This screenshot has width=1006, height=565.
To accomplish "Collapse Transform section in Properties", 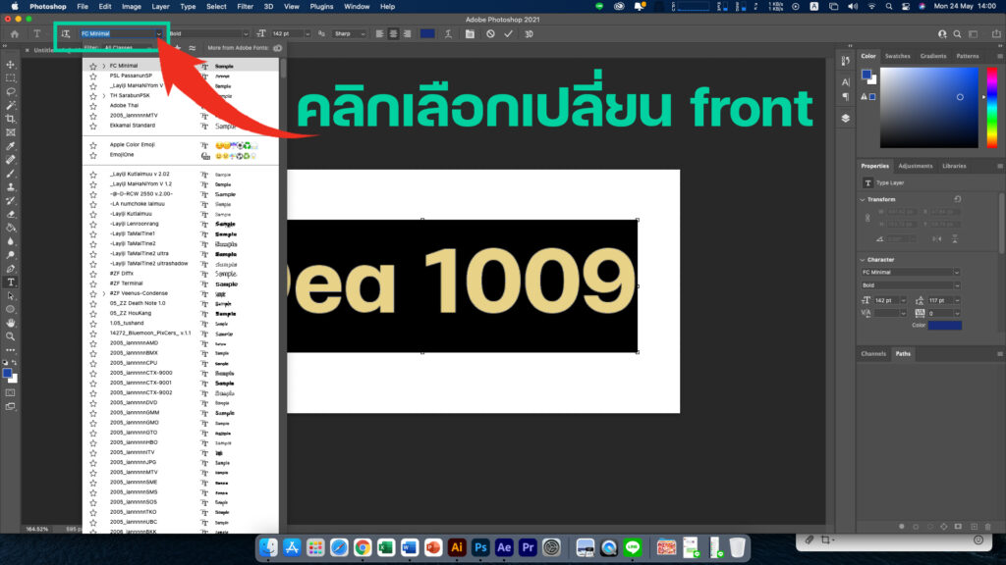I will [x=863, y=200].
